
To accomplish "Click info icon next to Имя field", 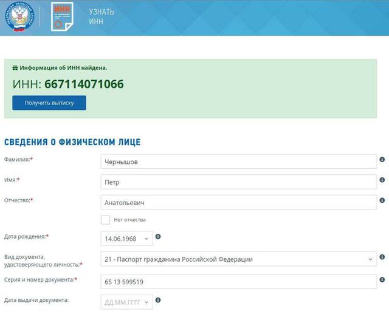I will point(382,180).
